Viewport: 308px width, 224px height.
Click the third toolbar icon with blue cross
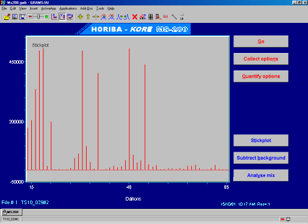[x=22, y=17]
